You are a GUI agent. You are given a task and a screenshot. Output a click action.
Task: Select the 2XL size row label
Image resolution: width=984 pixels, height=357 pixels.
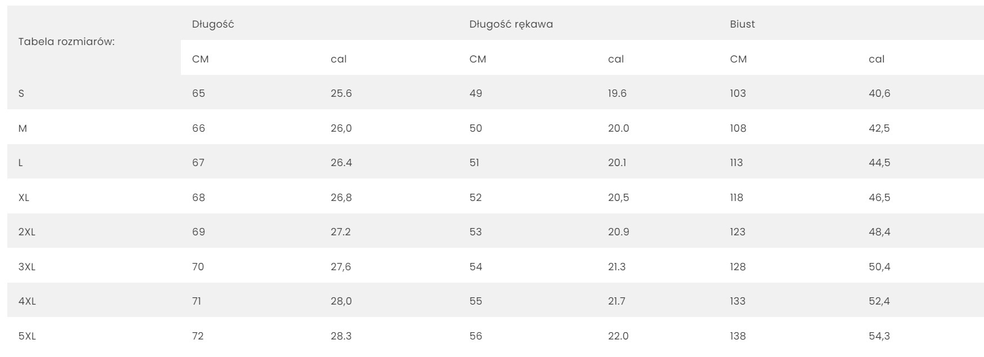(x=26, y=232)
